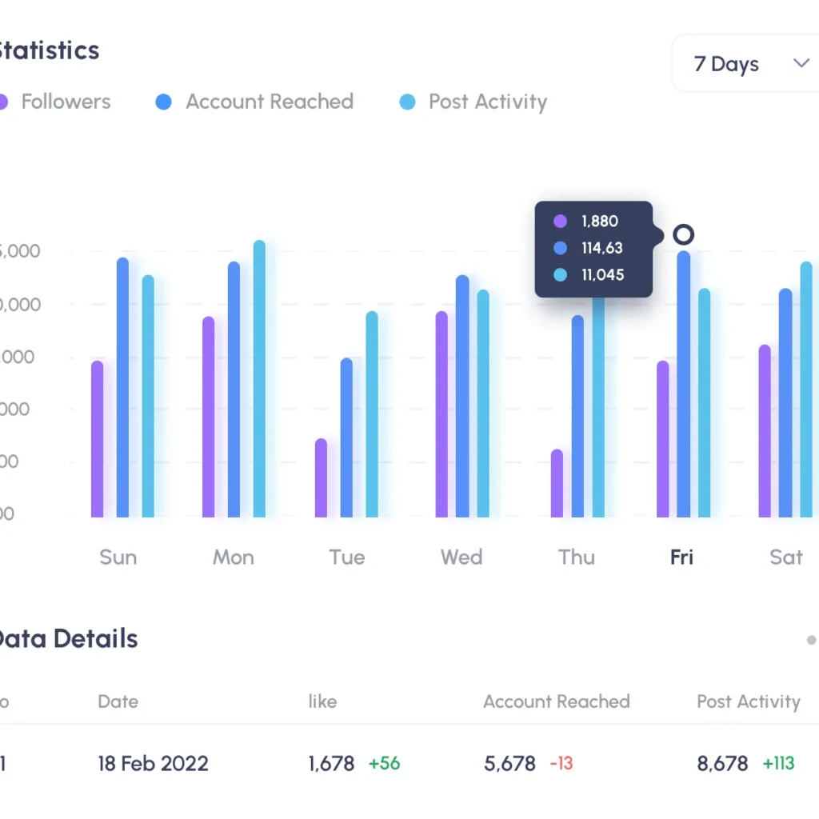Click Friday's tall blue Account Reached bar
The width and height of the screenshot is (819, 819).
(x=684, y=385)
